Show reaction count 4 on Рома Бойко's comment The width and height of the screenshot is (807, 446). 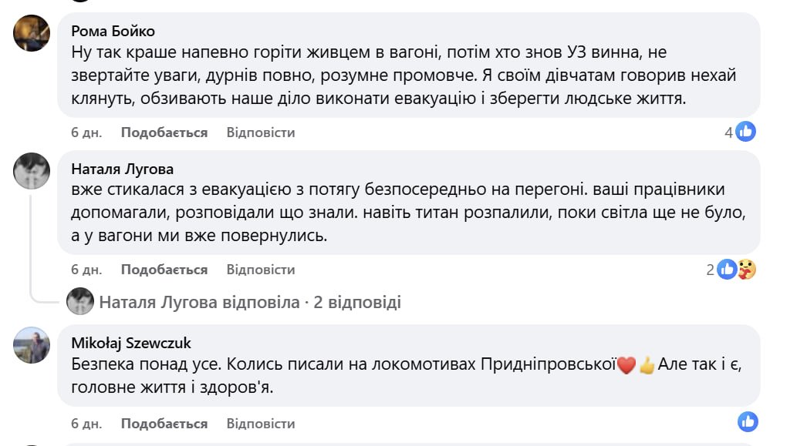pyautogui.click(x=728, y=132)
